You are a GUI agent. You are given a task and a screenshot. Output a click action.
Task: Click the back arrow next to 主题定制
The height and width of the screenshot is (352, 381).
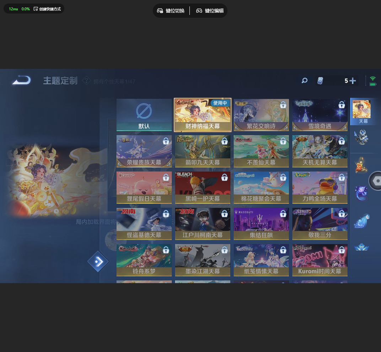(21, 81)
